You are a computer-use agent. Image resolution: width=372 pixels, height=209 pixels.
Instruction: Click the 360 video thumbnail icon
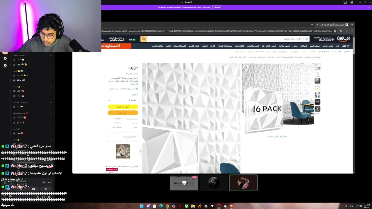click(x=317, y=109)
